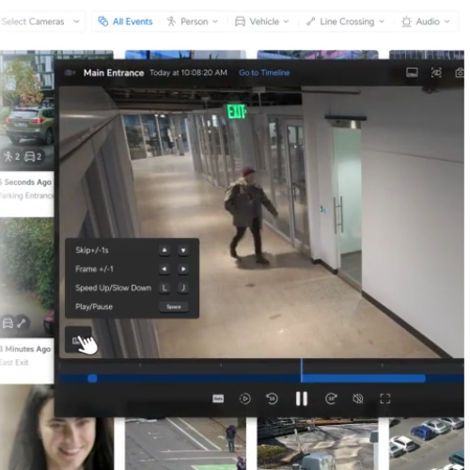Click the monitor display icon in player header

(x=412, y=72)
